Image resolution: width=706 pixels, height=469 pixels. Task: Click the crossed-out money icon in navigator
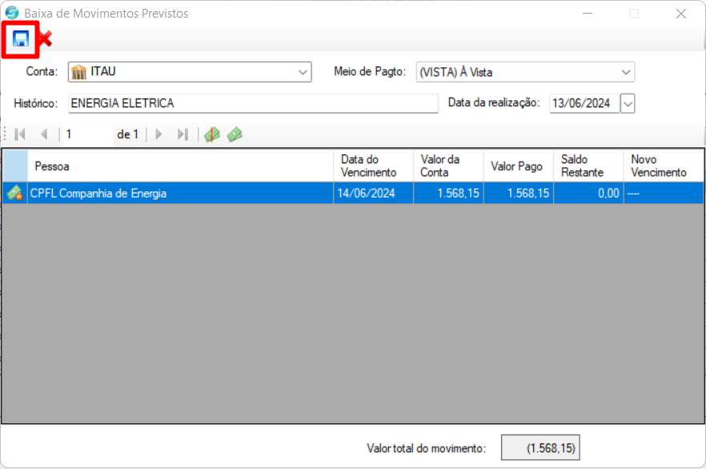pyautogui.click(x=211, y=134)
